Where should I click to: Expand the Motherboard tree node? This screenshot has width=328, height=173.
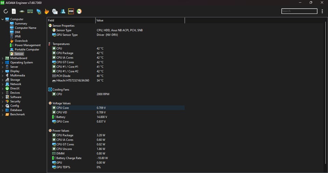pyautogui.click(x=2, y=58)
